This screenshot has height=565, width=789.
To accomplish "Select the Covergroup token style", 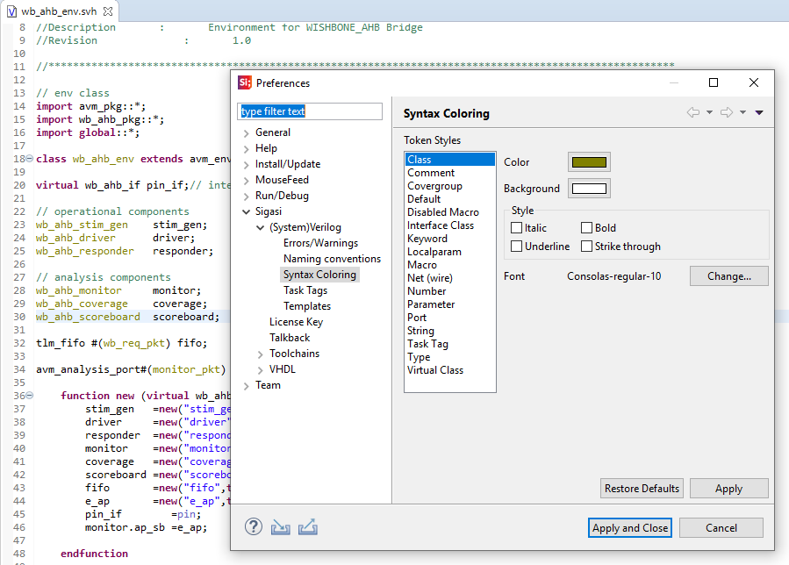I will (x=450, y=186).
